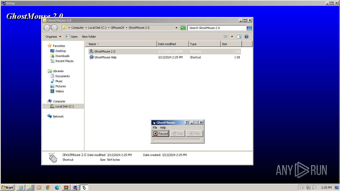Click the GhostMouse Help shortcut icon
The image size is (340, 191).
pos(91,57)
